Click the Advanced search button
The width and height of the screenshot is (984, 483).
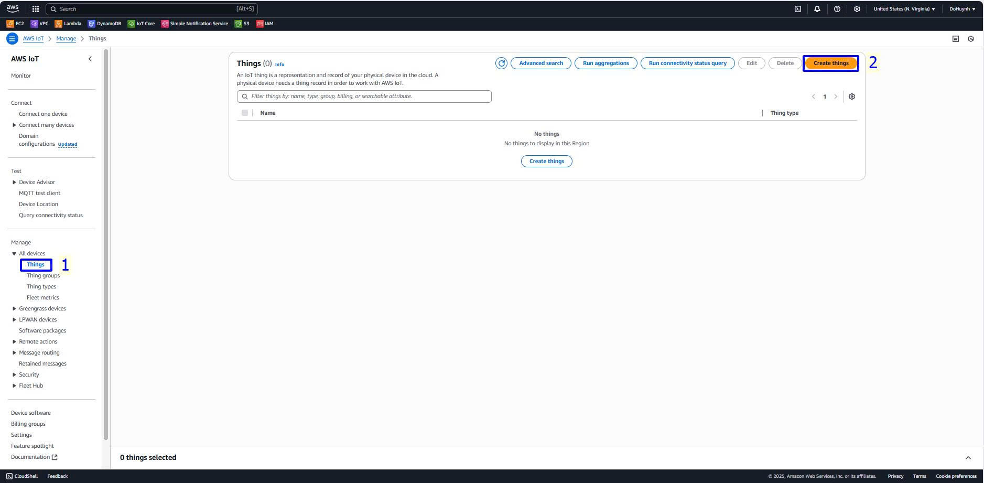coord(540,63)
